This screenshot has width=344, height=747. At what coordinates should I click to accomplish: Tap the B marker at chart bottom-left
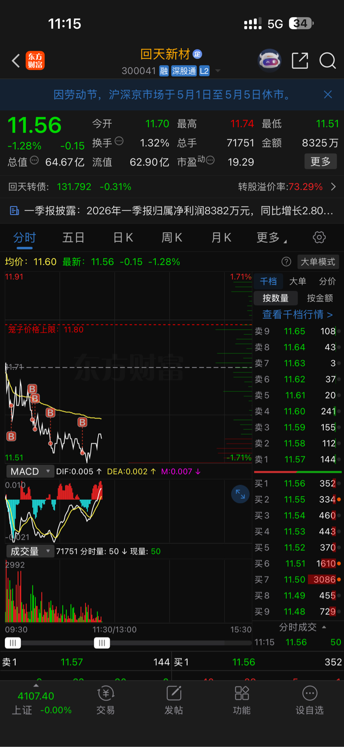12,436
